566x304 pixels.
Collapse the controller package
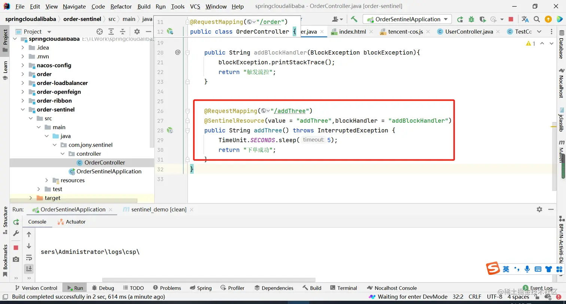click(62, 153)
